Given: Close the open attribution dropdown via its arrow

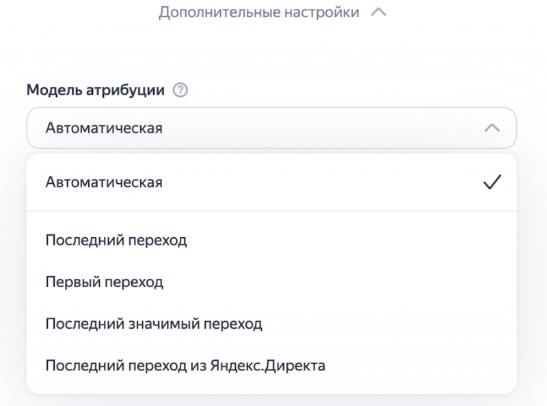Looking at the screenshot, I should (x=492, y=128).
